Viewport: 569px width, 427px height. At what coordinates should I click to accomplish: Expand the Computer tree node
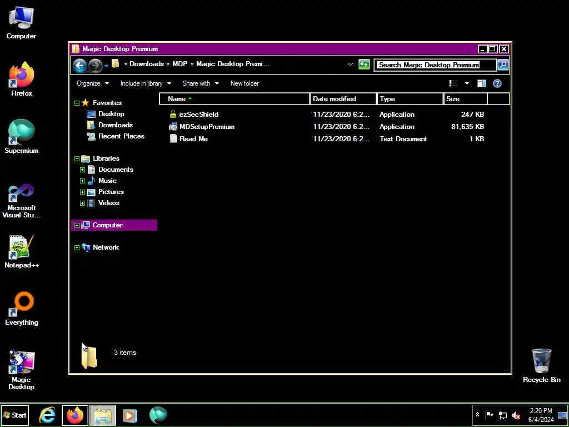coord(77,226)
